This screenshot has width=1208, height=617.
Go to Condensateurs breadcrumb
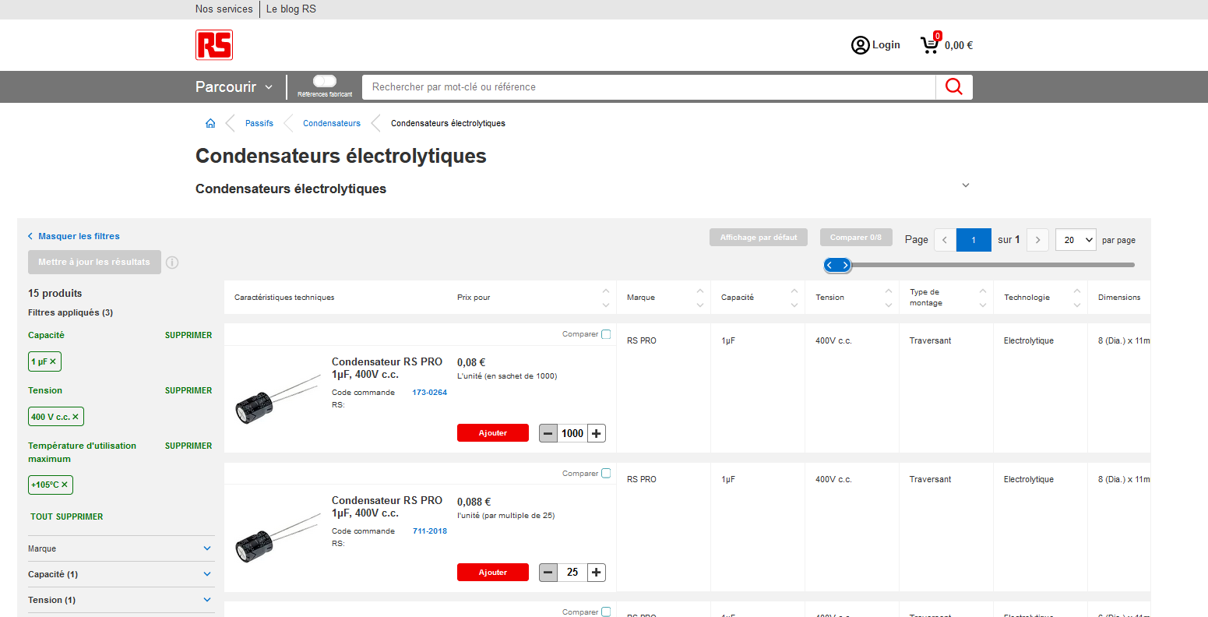coord(332,123)
